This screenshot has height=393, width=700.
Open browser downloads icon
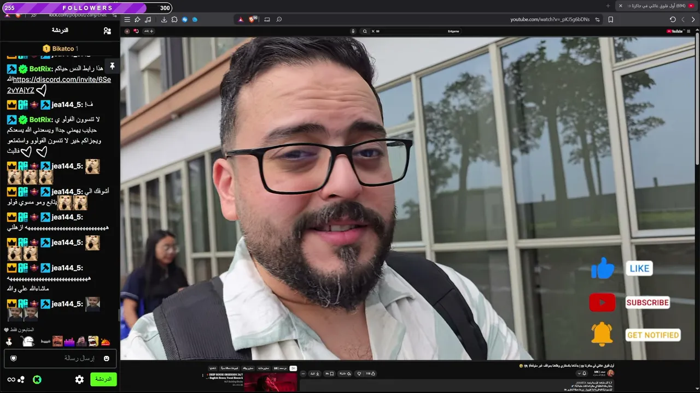164,20
